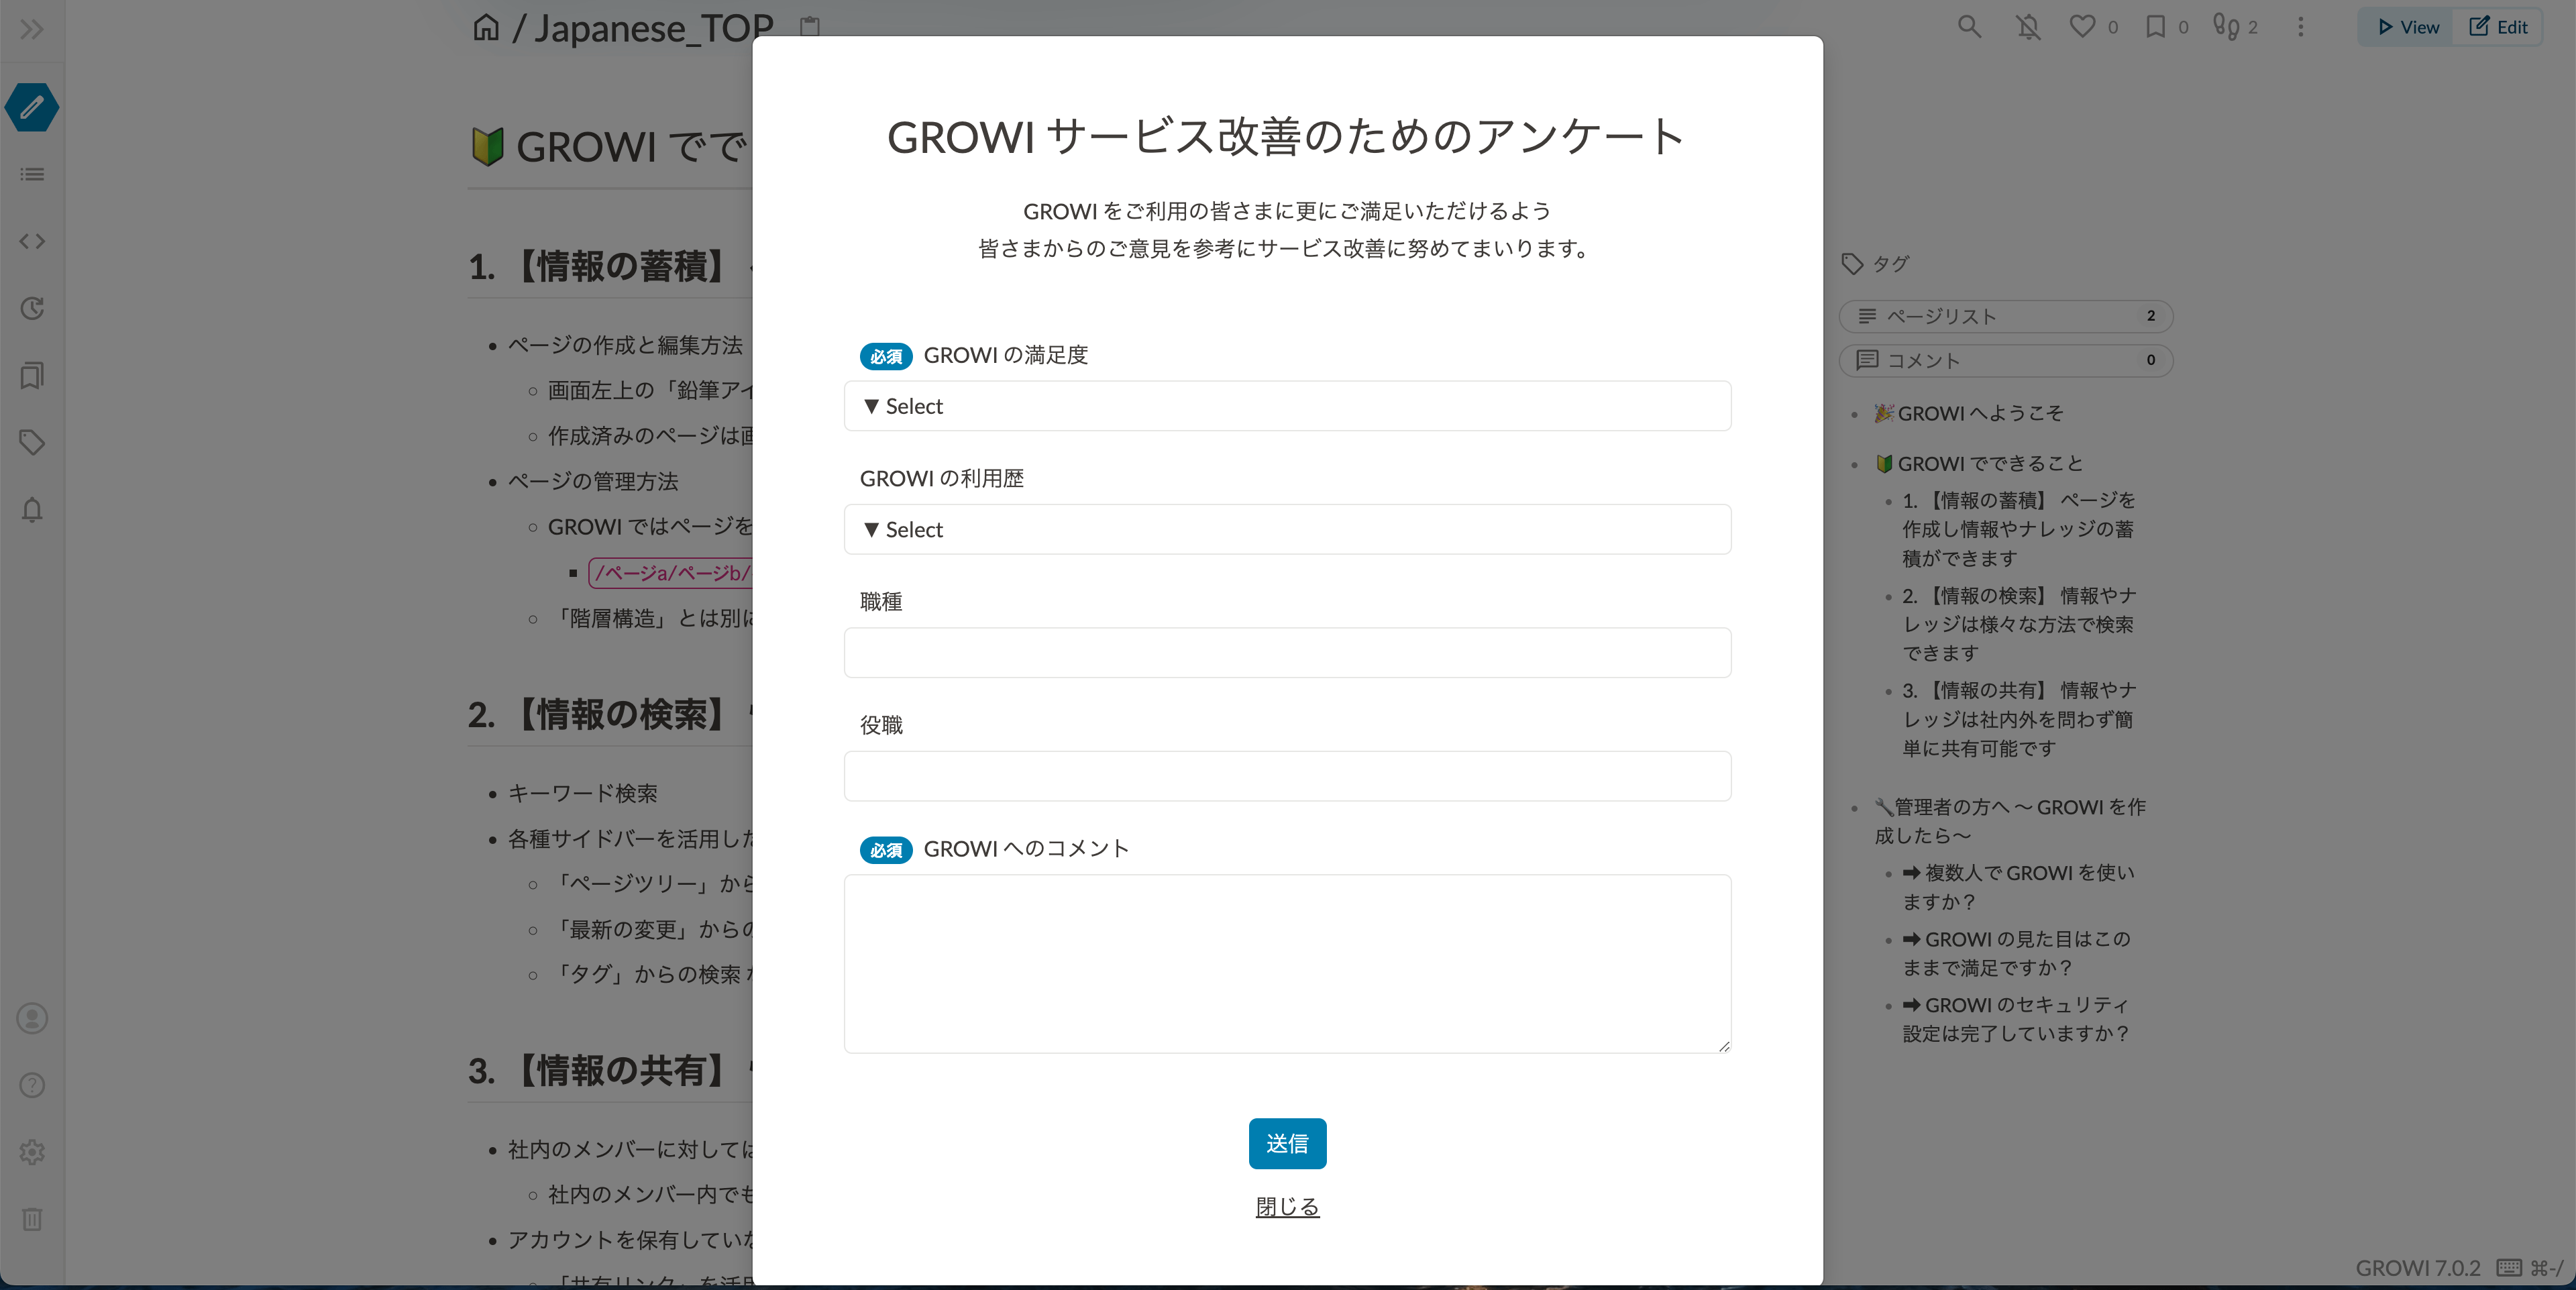Open the ページリスト button
The image size is (2576, 1290).
click(2005, 316)
